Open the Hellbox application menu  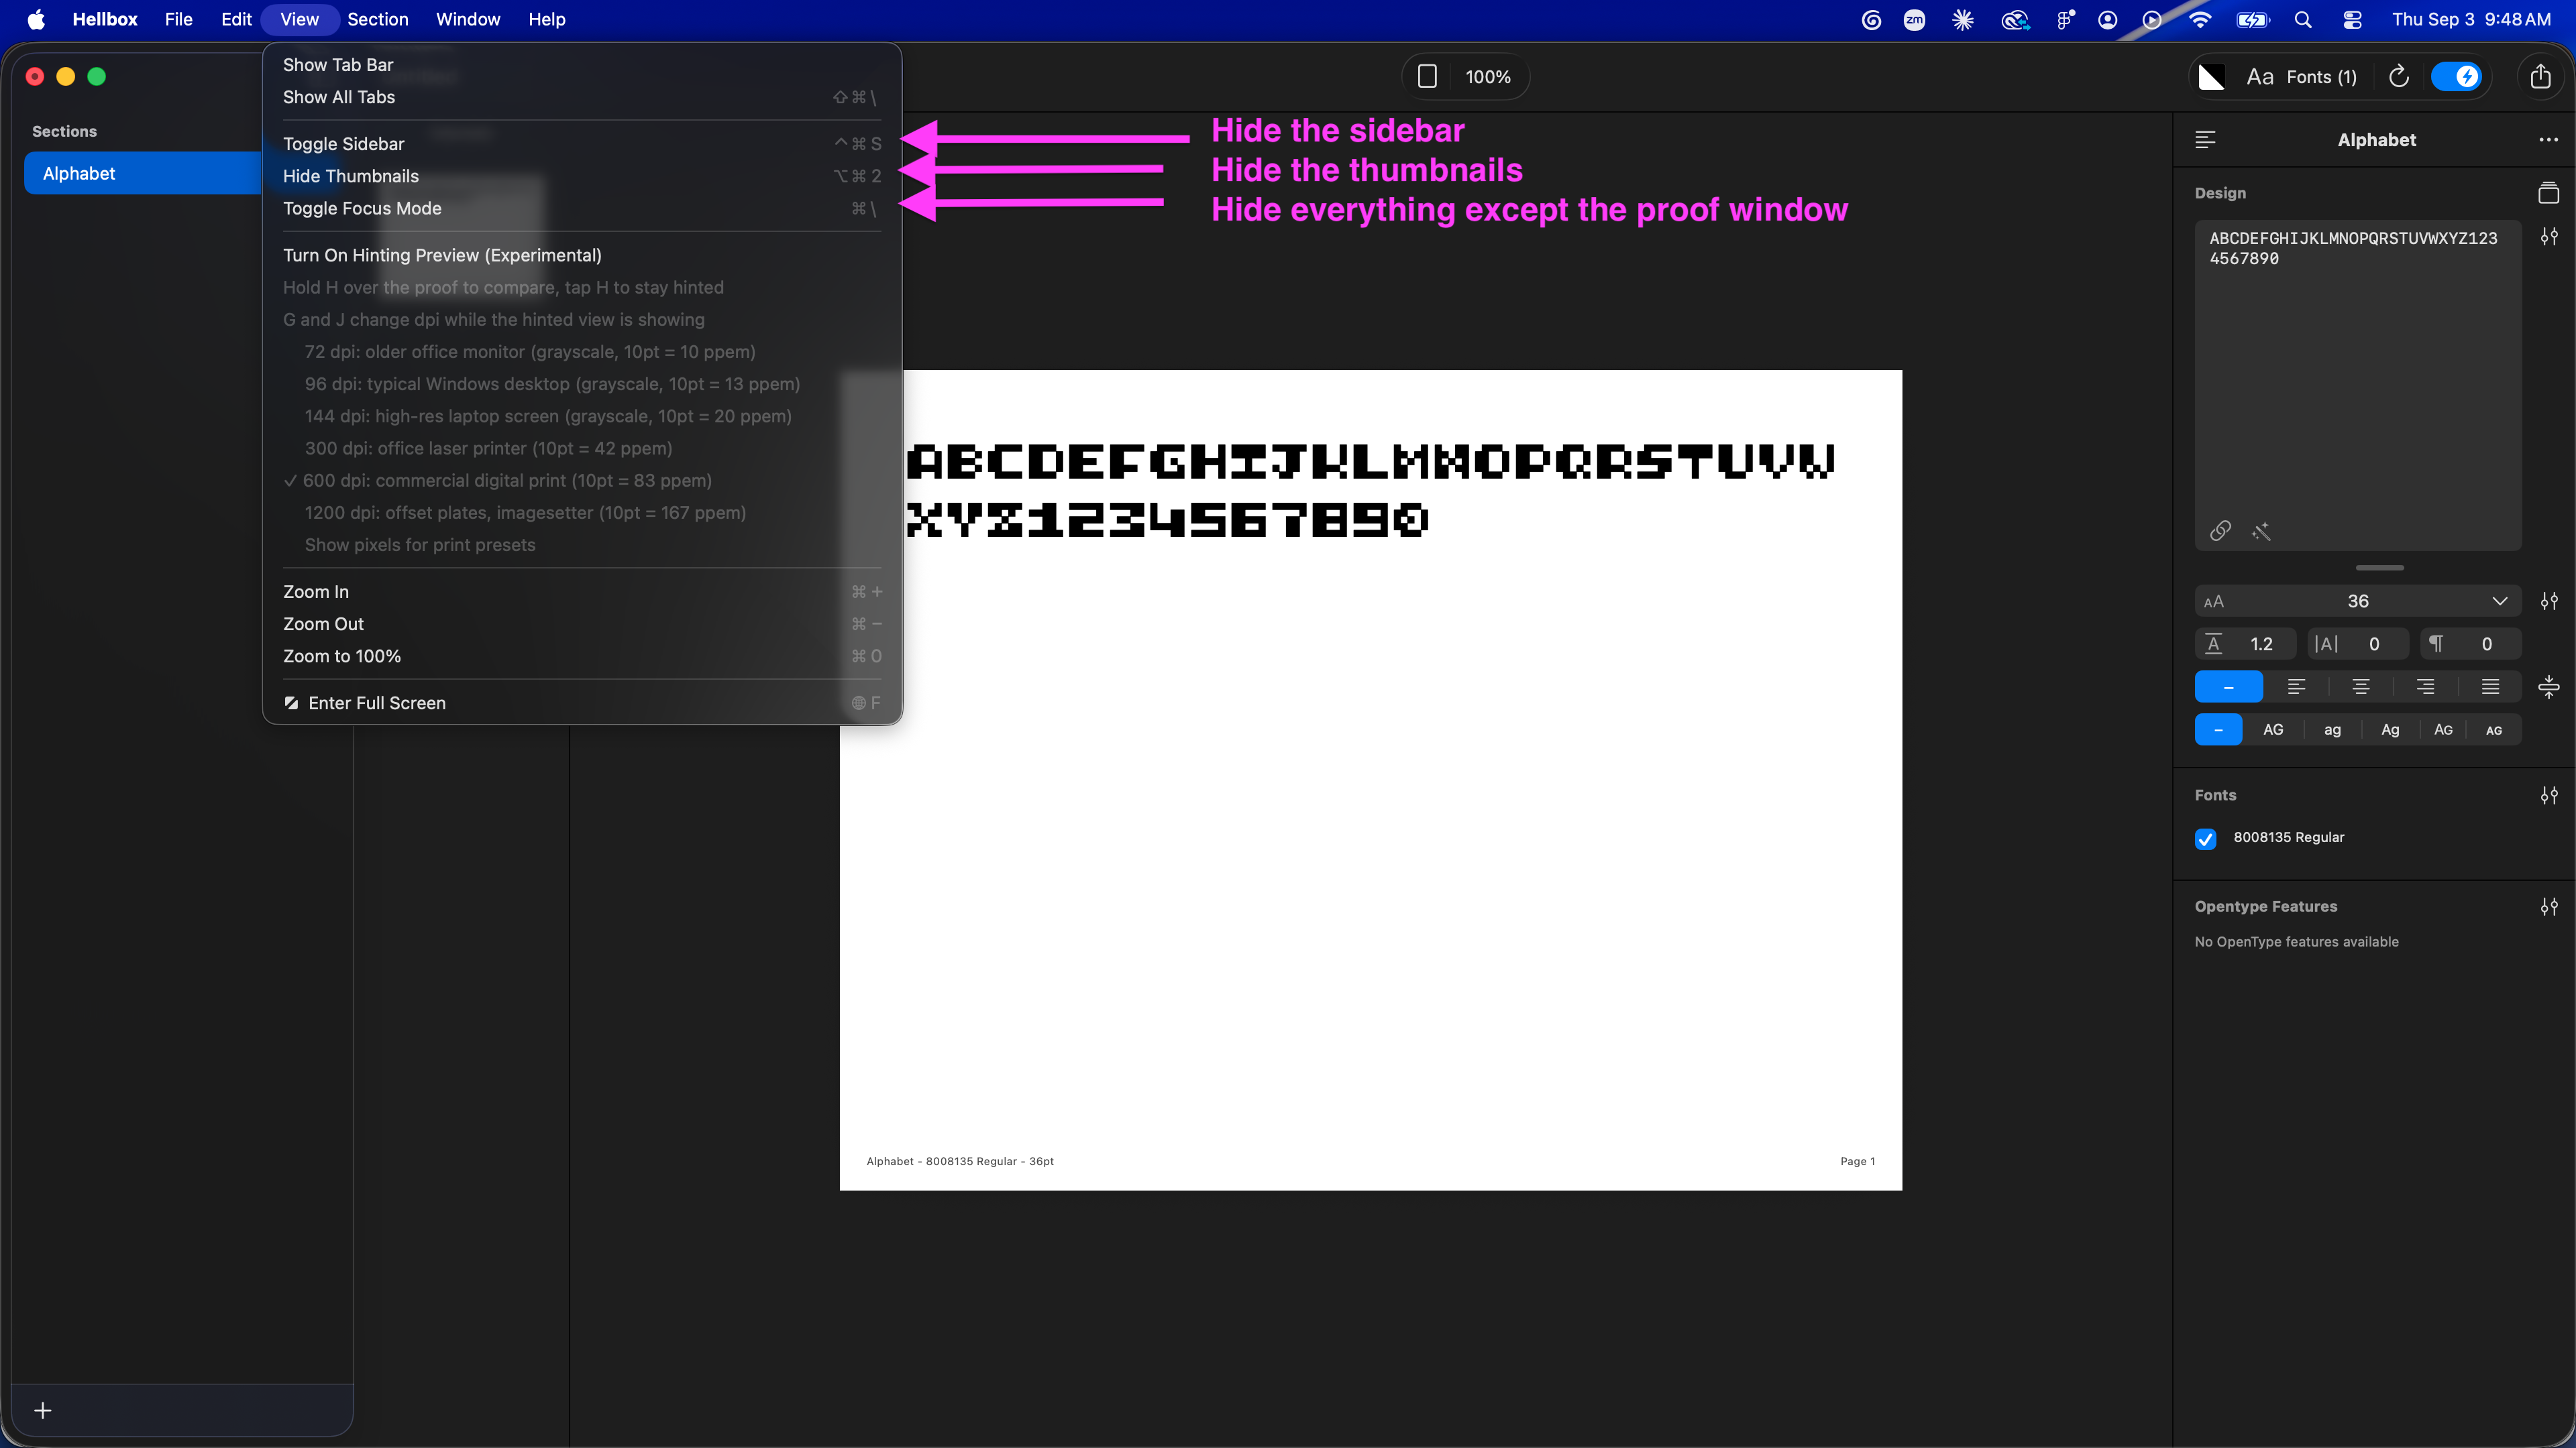click(105, 19)
